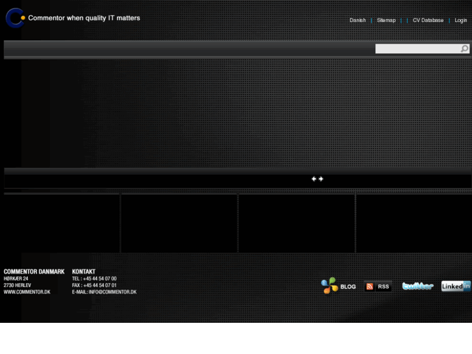Click the COMMENTOR DANMARK heading
Viewport: 472px width, 354px height.
tap(34, 272)
